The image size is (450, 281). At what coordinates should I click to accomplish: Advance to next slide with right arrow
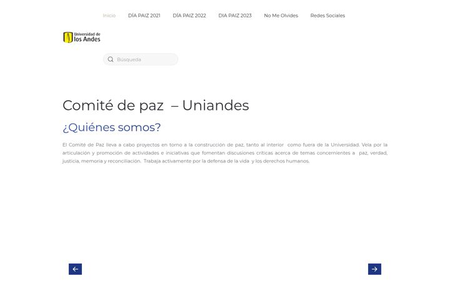pyautogui.click(x=374, y=269)
